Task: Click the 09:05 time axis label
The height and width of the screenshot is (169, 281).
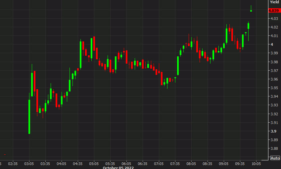Action: (x=224, y=164)
